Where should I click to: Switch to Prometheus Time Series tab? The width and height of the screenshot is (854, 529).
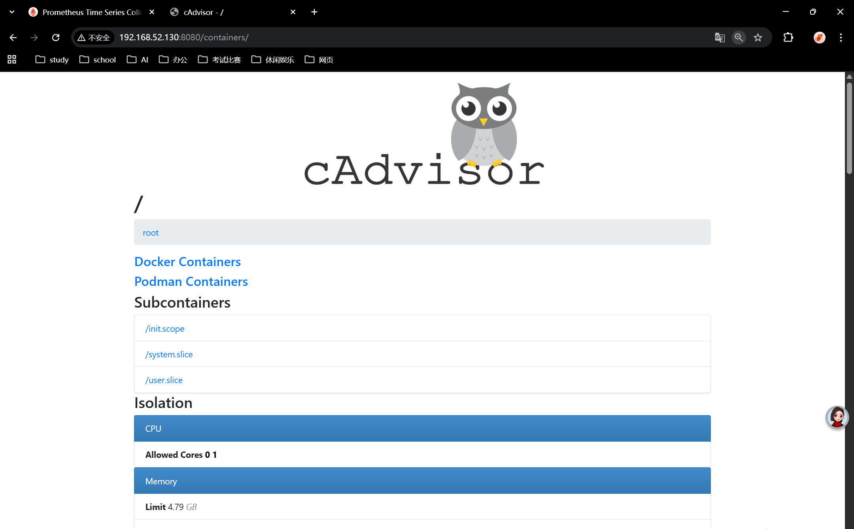coord(91,12)
